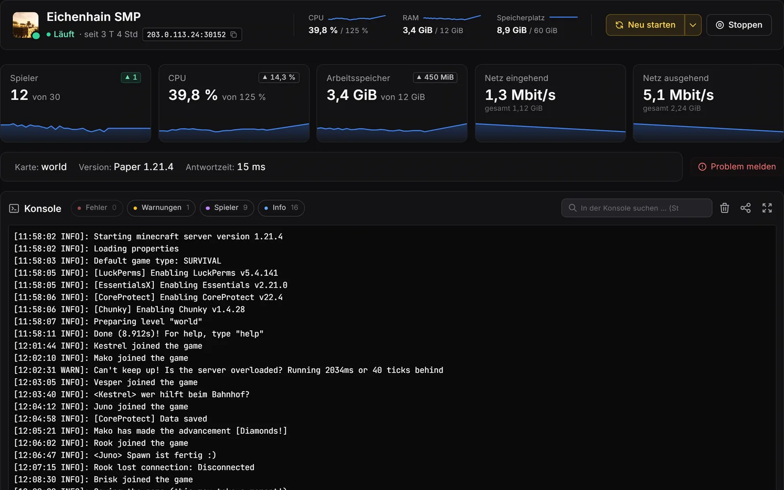Select the Vesper joined the game line
The width and height of the screenshot is (784, 490).
(x=105, y=382)
